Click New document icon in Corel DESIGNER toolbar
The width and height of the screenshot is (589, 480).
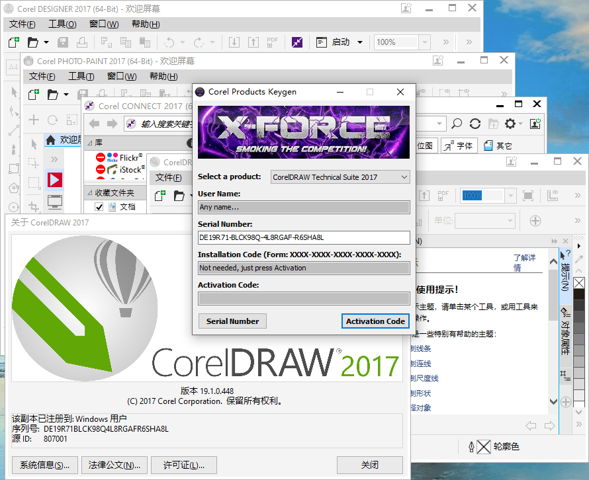tap(13, 42)
